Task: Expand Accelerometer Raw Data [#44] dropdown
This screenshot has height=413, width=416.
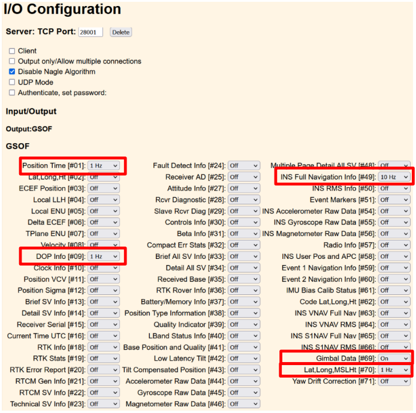Action: pos(244,381)
